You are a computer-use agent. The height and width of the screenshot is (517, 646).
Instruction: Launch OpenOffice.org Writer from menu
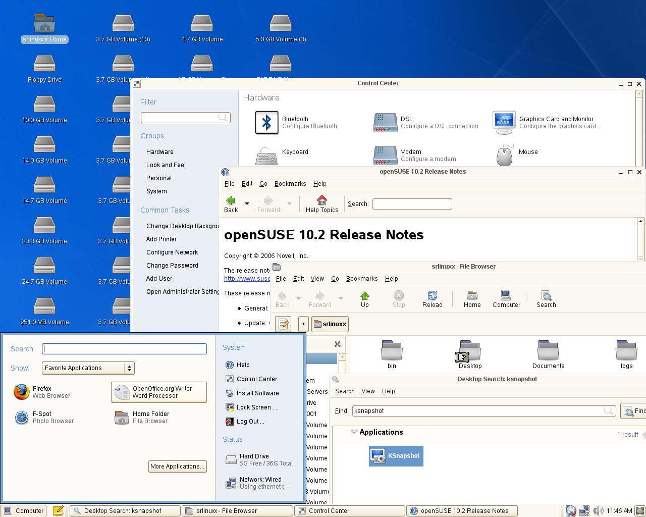pyautogui.click(x=159, y=392)
